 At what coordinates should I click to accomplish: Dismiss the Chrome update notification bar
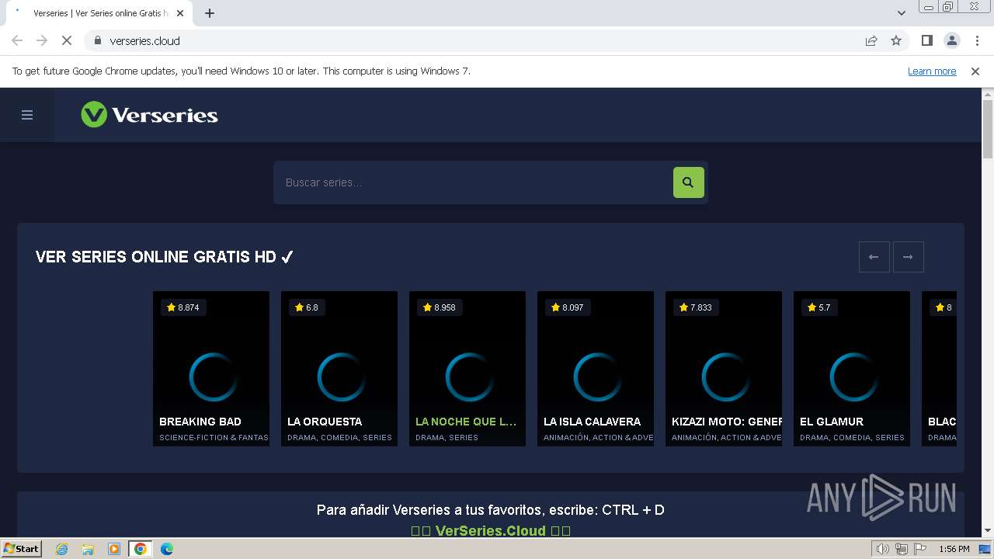[975, 71]
